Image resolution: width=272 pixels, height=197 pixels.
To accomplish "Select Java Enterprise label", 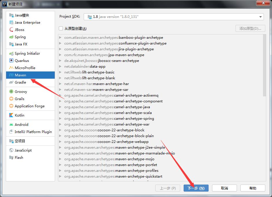I will click(28, 23).
